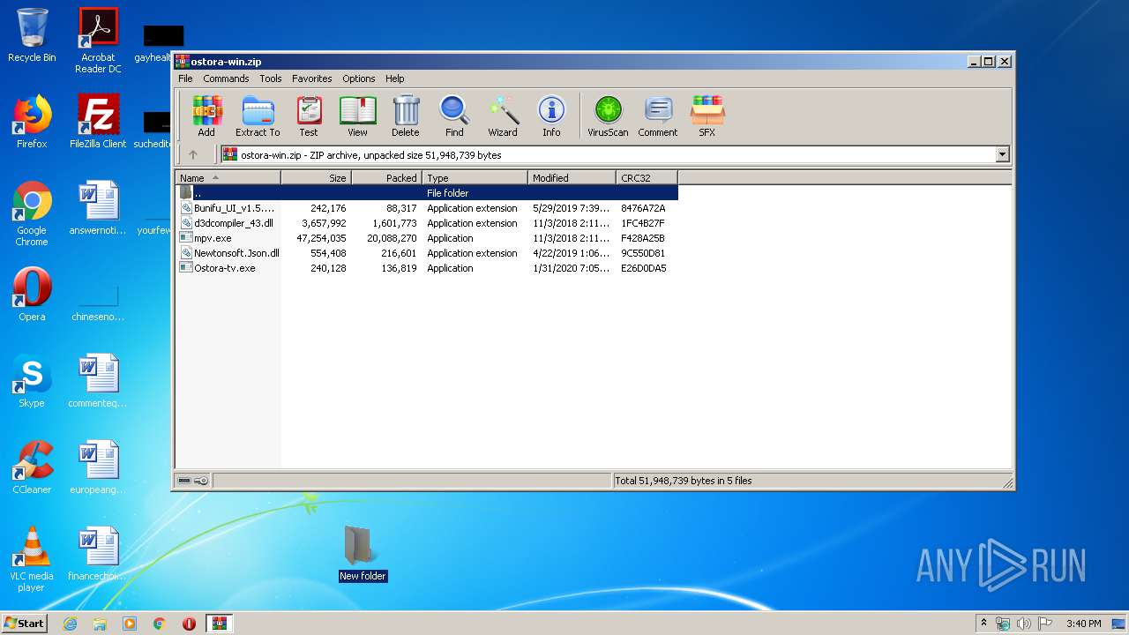Sort by the Name column header
1129x635 pixels.
(x=228, y=177)
